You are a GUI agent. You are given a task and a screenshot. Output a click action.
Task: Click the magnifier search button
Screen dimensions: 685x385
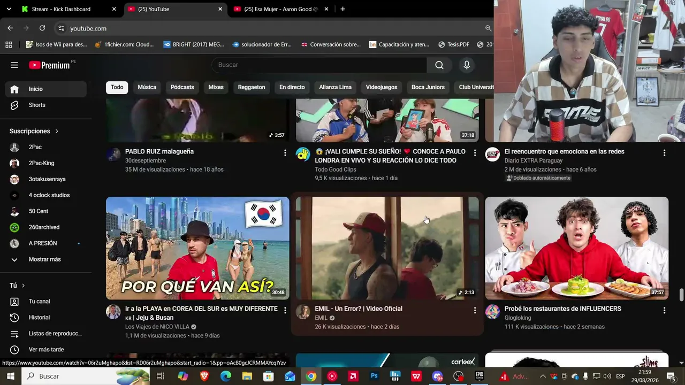point(439,65)
